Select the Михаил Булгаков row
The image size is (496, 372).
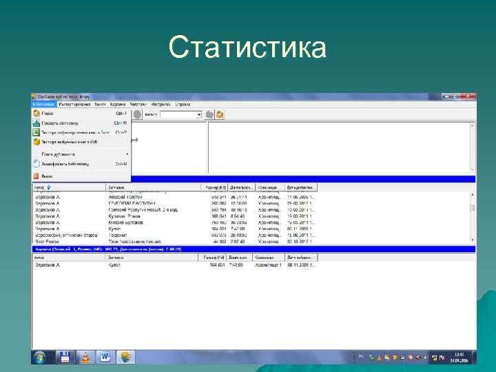175,223
